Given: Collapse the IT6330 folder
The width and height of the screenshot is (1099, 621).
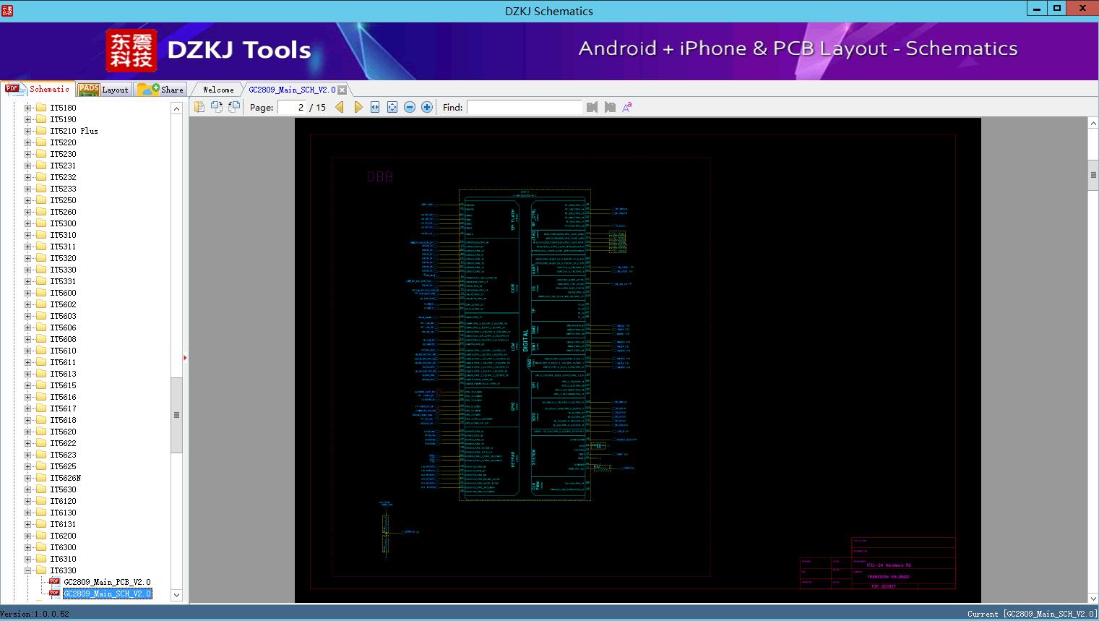Looking at the screenshot, I should [x=27, y=570].
